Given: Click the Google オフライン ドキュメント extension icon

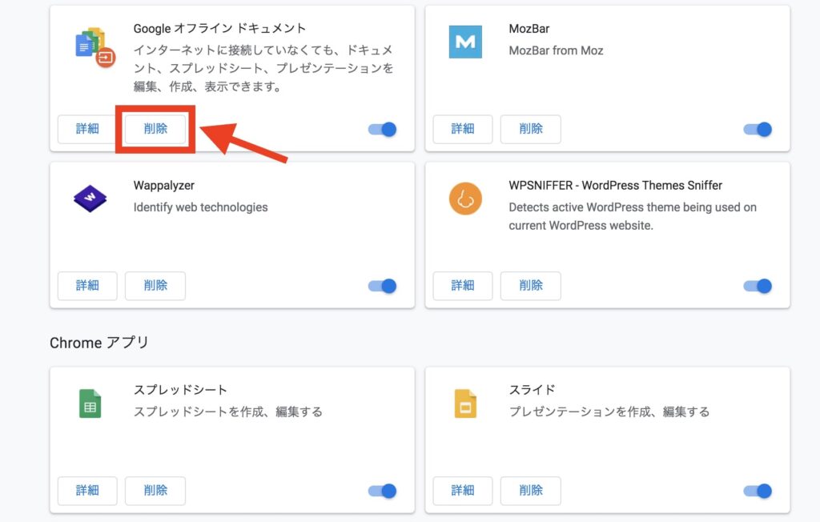Looking at the screenshot, I should tap(94, 47).
